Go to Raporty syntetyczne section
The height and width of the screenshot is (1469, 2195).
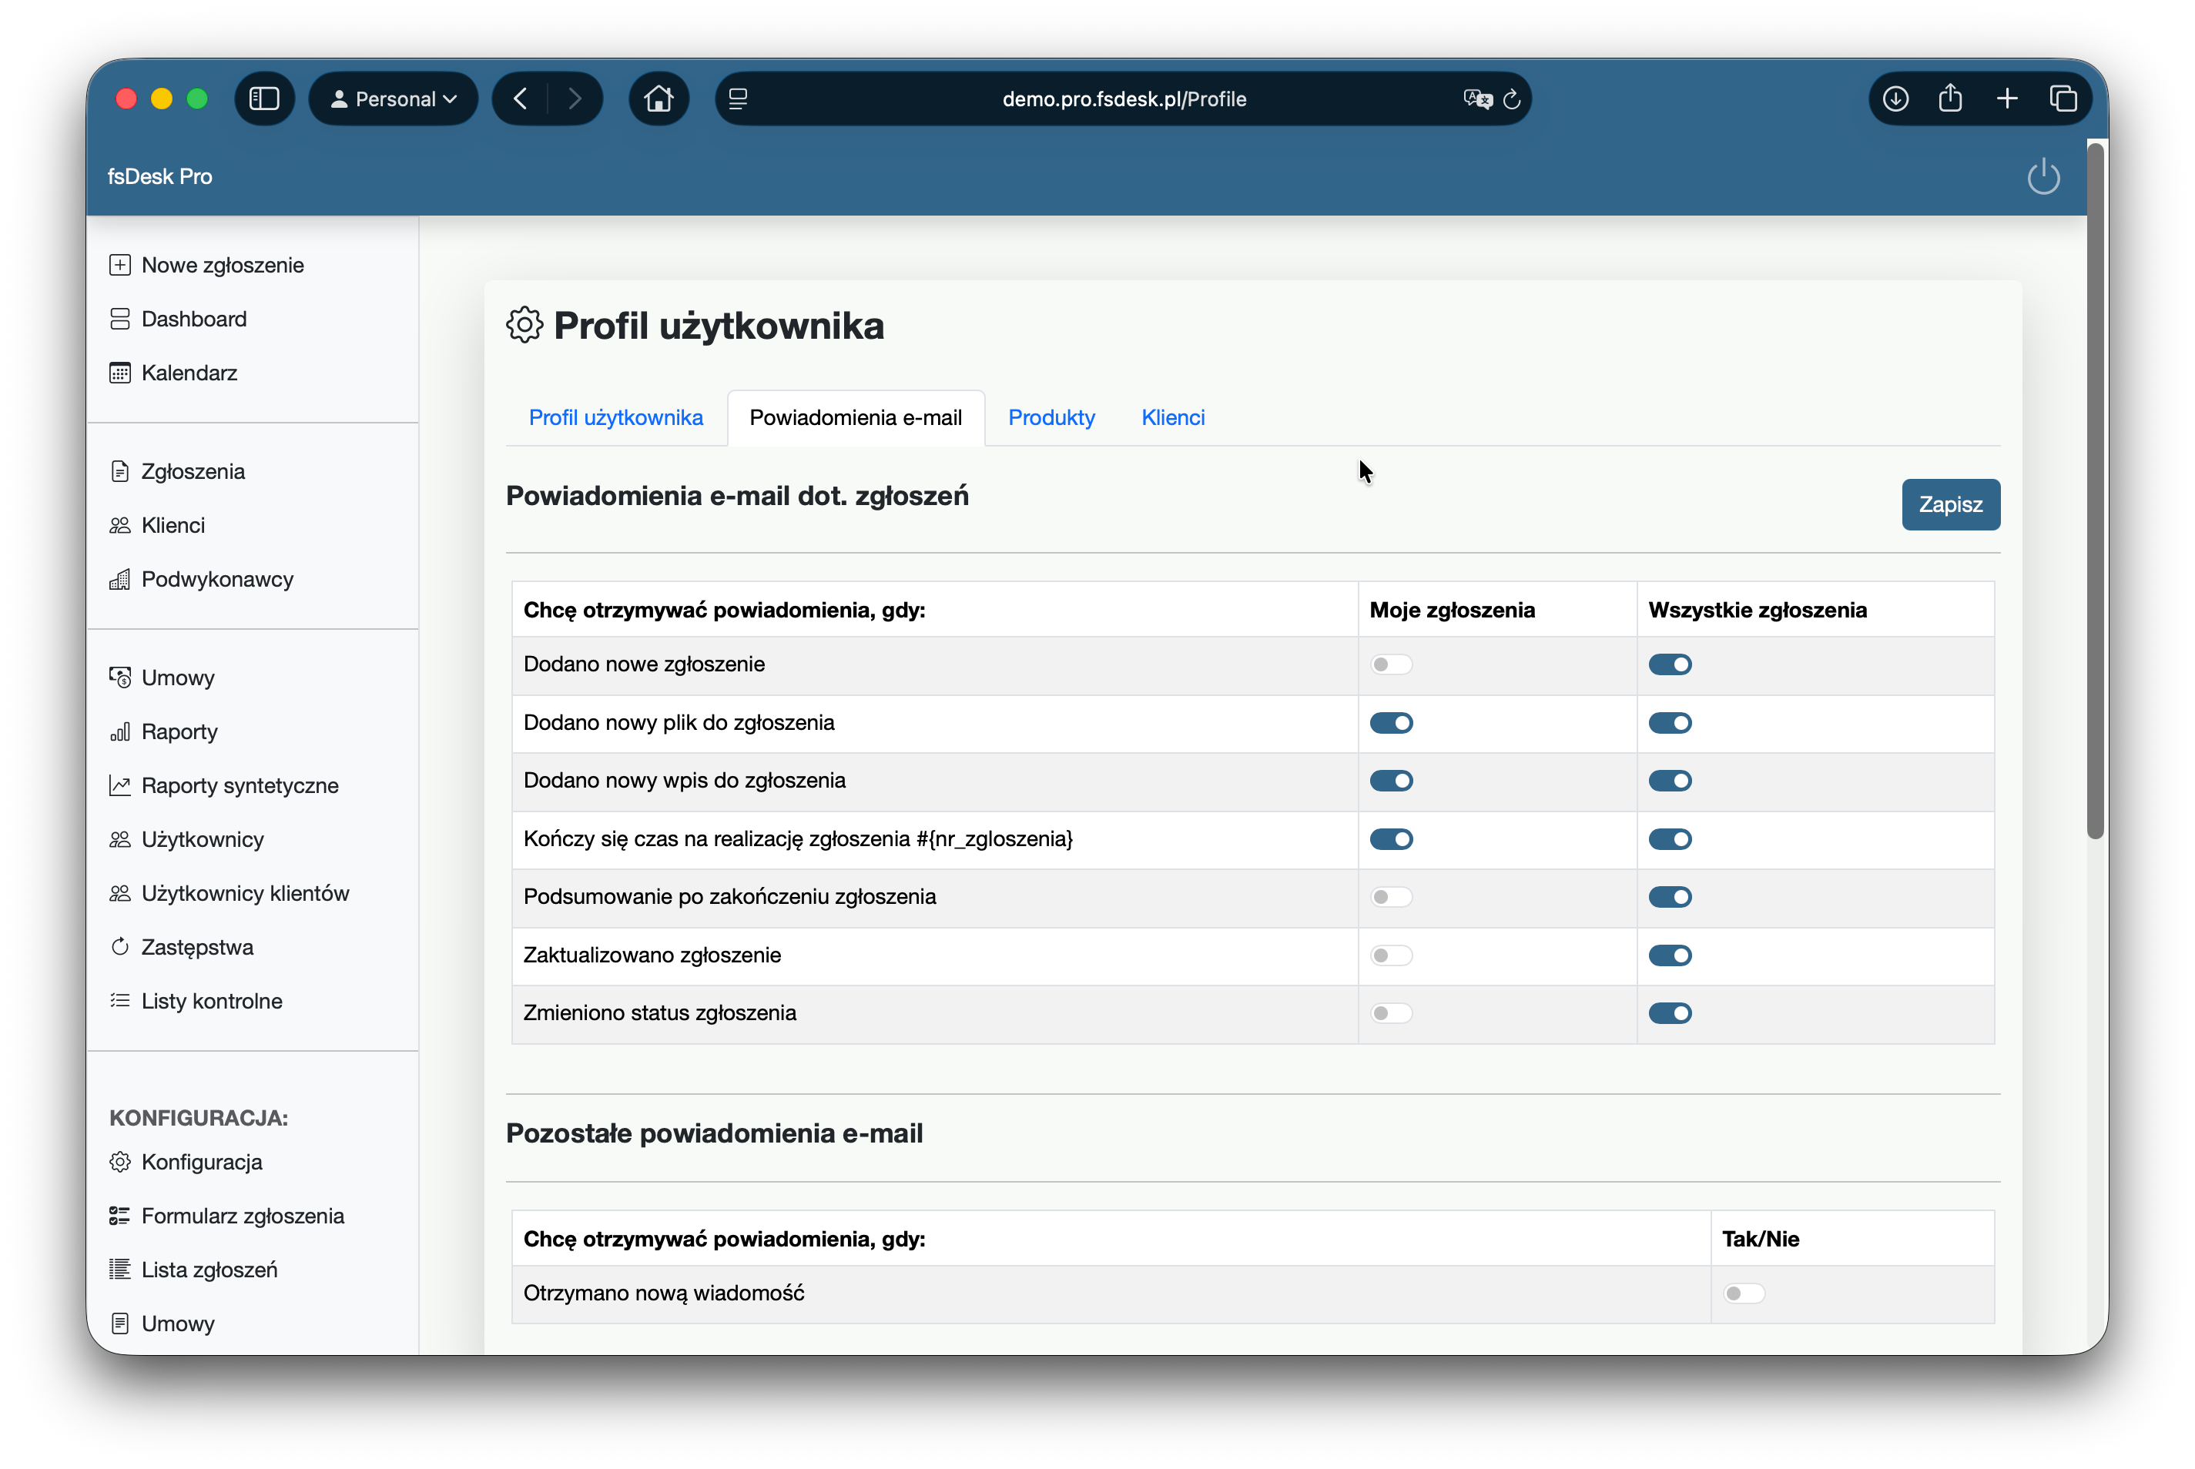point(239,785)
